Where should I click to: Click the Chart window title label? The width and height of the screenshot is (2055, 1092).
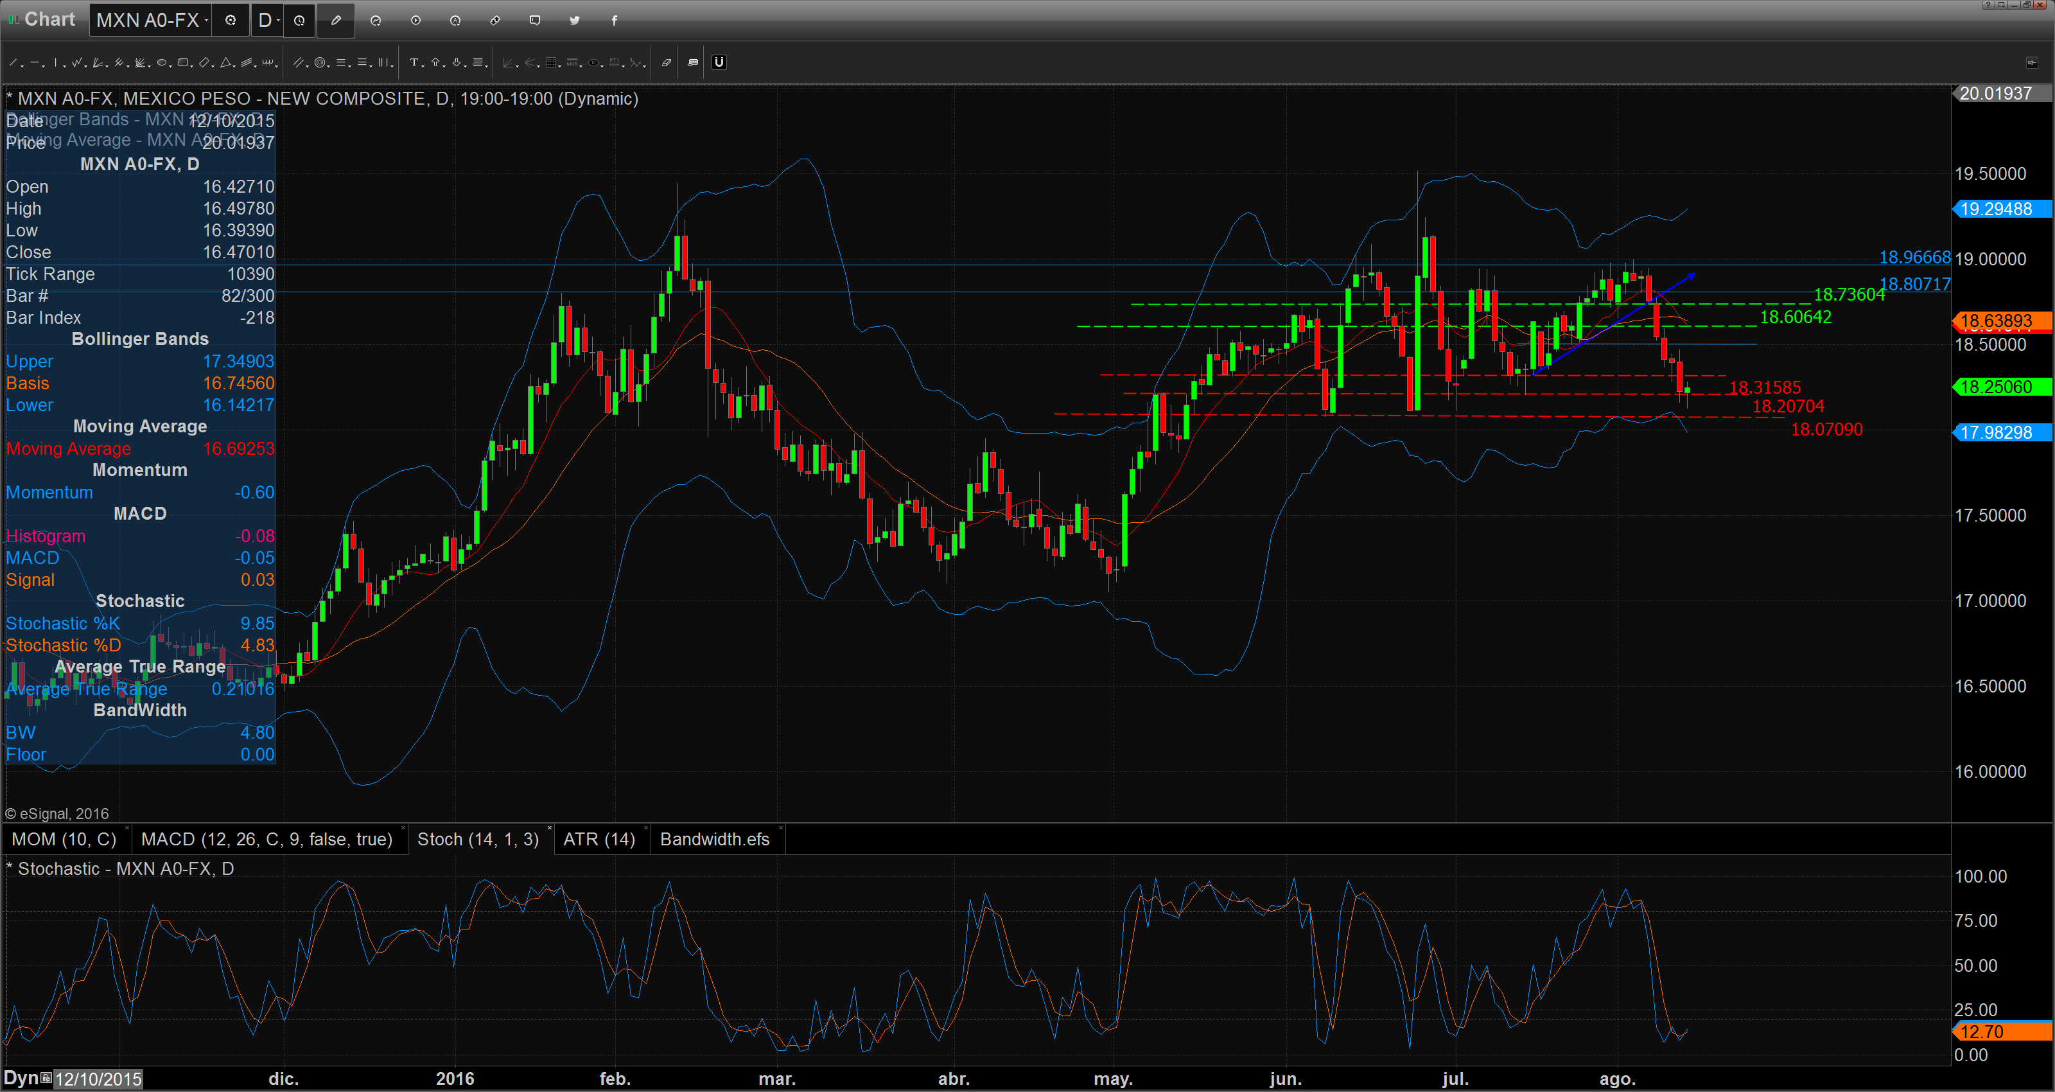tap(49, 19)
